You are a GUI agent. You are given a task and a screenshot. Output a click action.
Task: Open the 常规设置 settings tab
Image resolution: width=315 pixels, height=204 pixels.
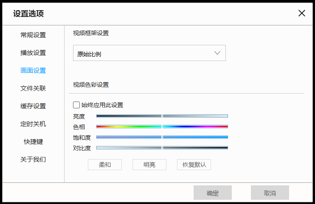pos(33,35)
